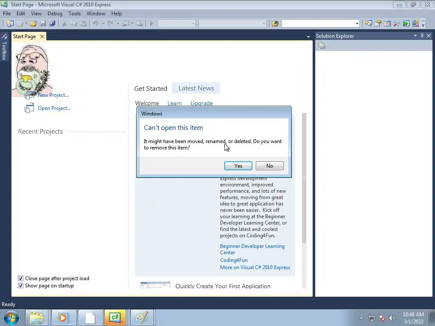Click the Solution Explorer toolbar icon
Screen dimensions: 435x326
368,24
